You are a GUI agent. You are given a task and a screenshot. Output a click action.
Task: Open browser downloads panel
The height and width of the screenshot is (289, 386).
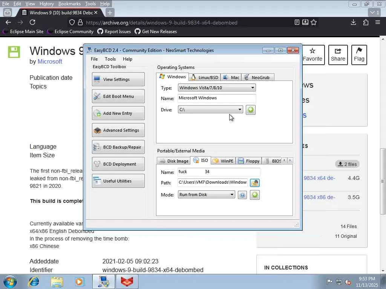pos(353,22)
